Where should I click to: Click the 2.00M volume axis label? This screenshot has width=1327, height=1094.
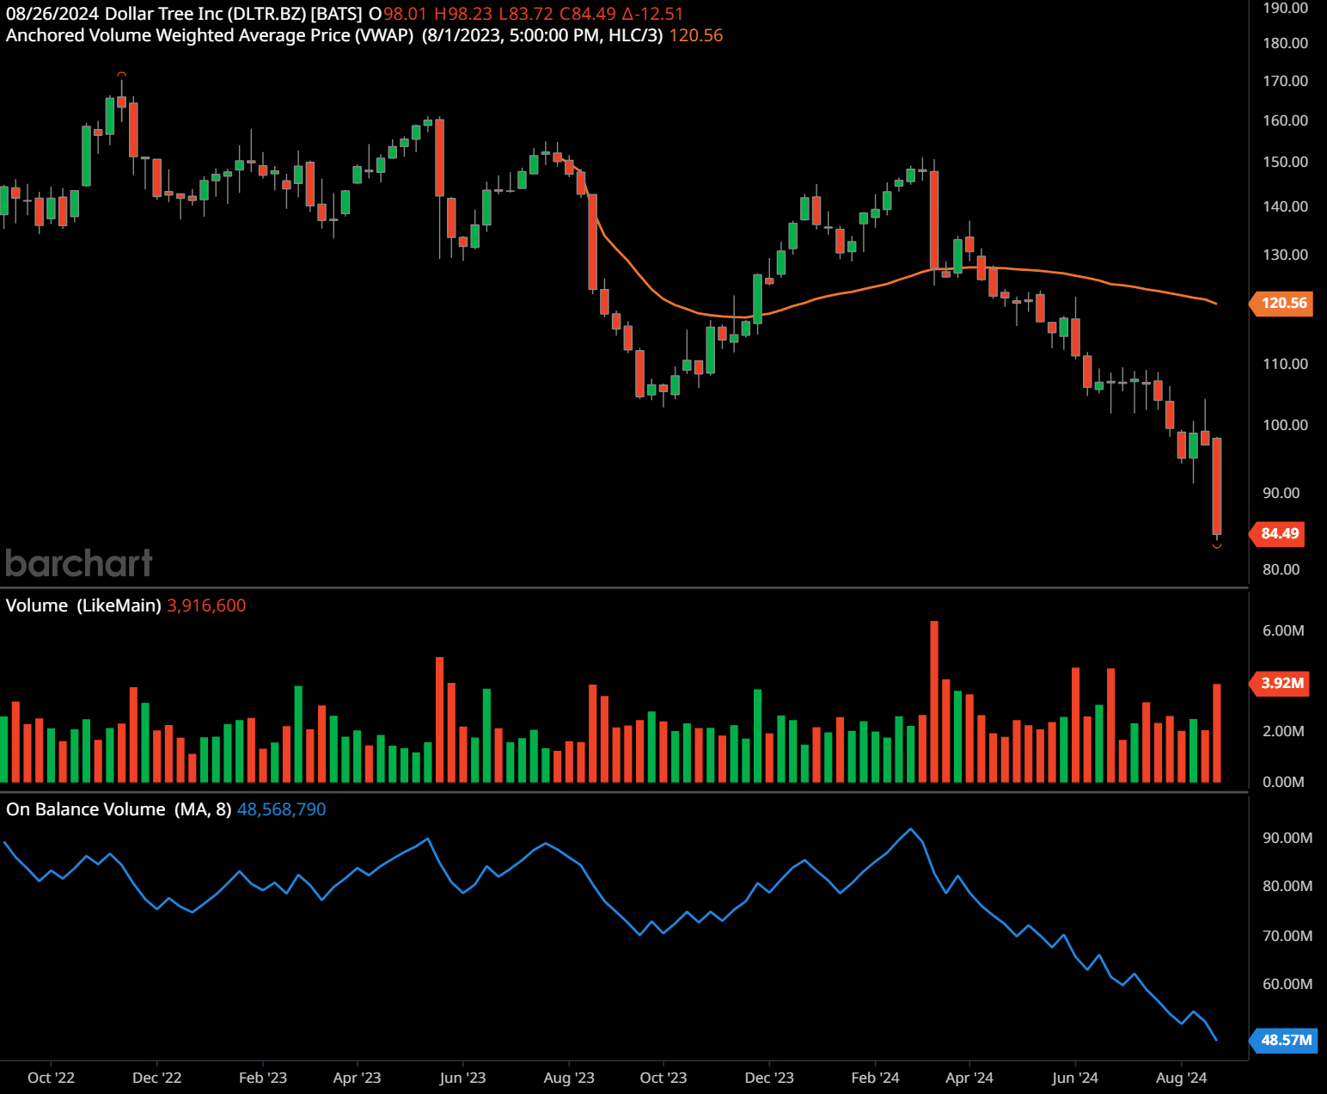pos(1283,731)
